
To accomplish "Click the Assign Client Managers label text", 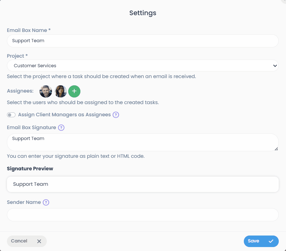I will pos(64,115).
